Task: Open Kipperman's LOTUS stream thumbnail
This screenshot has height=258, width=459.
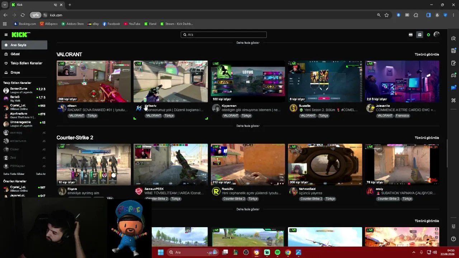Action: pos(248,81)
